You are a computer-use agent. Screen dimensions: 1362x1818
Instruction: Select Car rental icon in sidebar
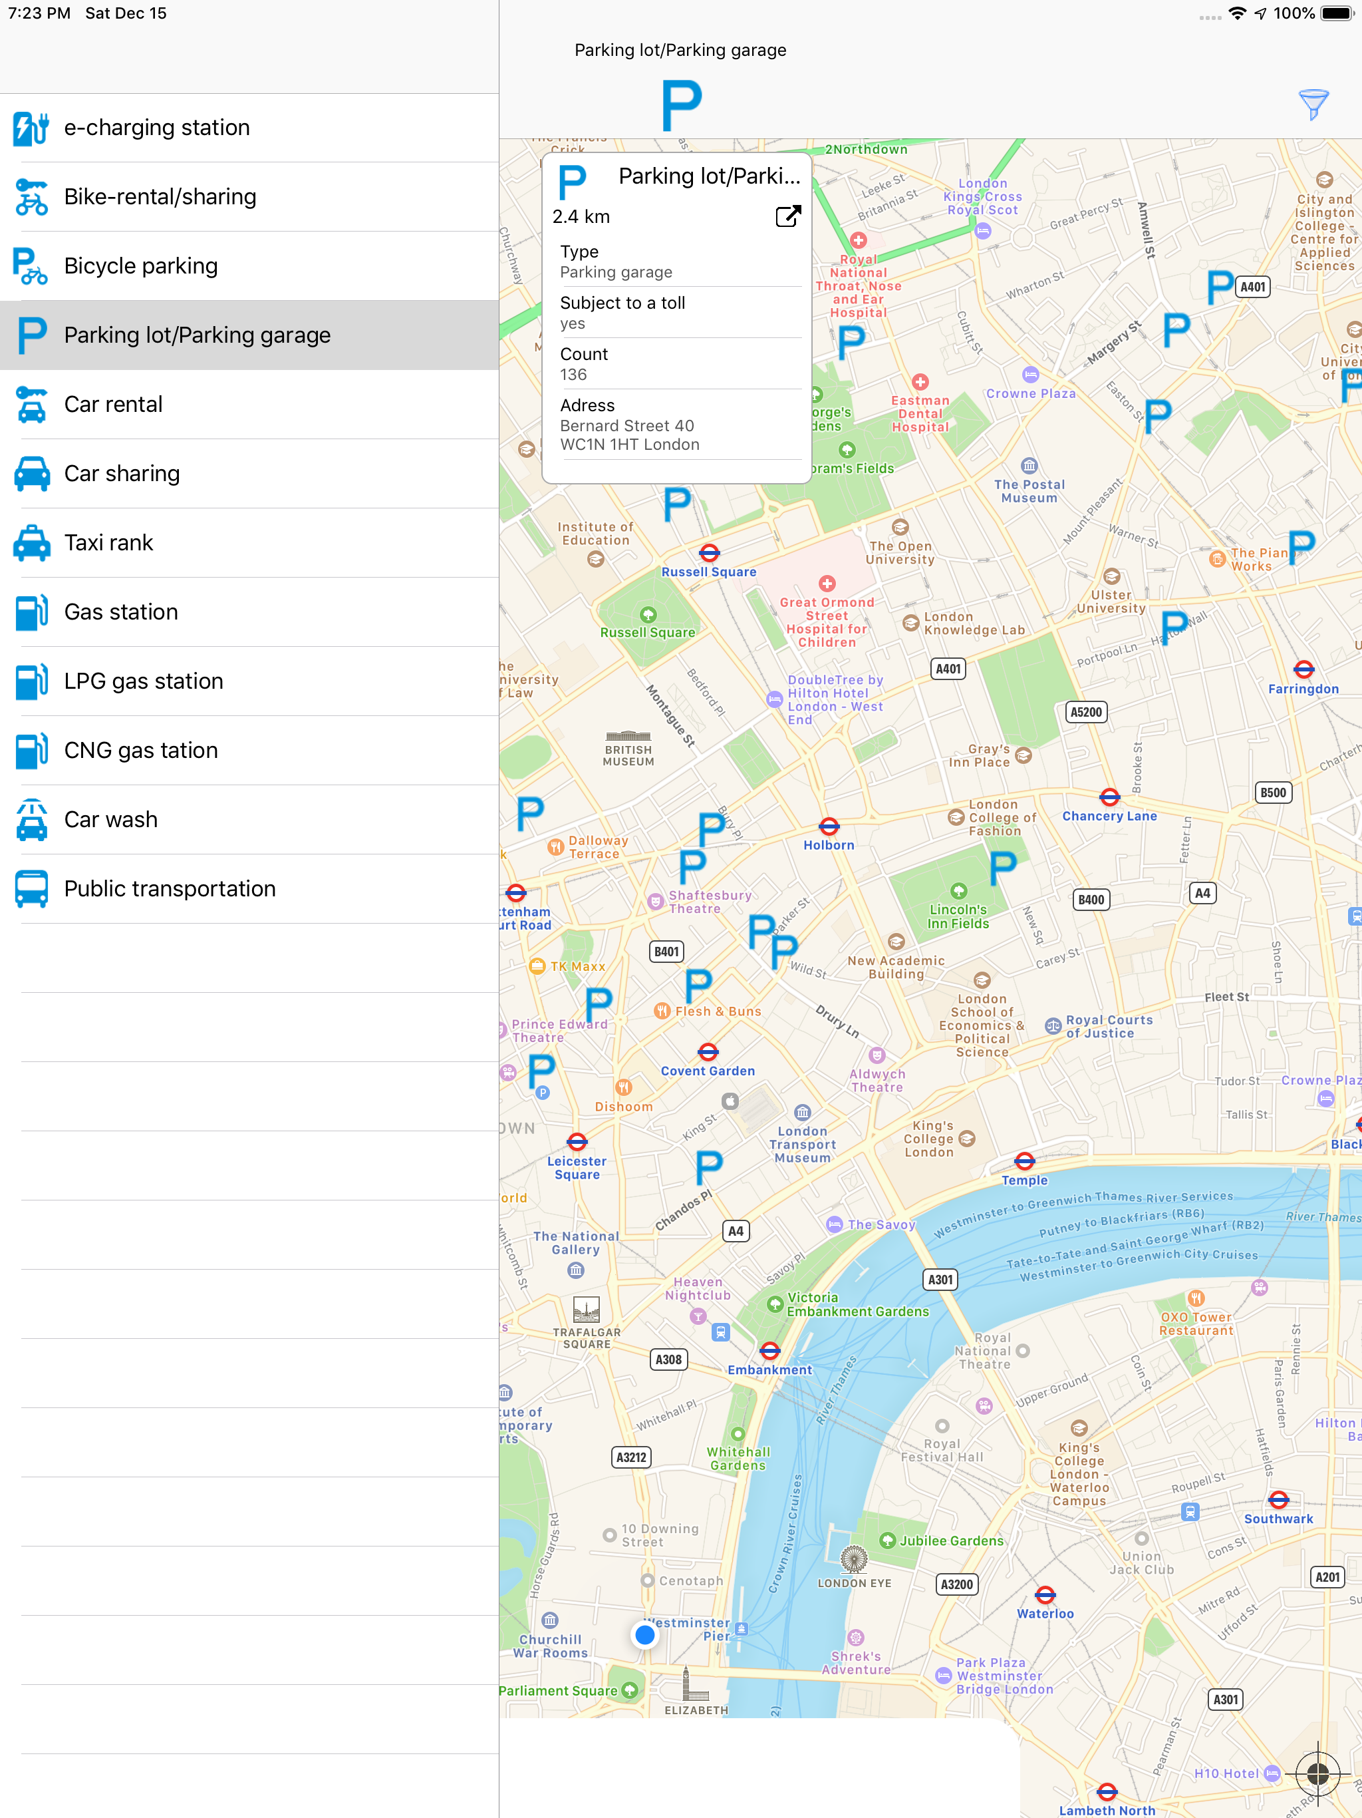point(31,405)
